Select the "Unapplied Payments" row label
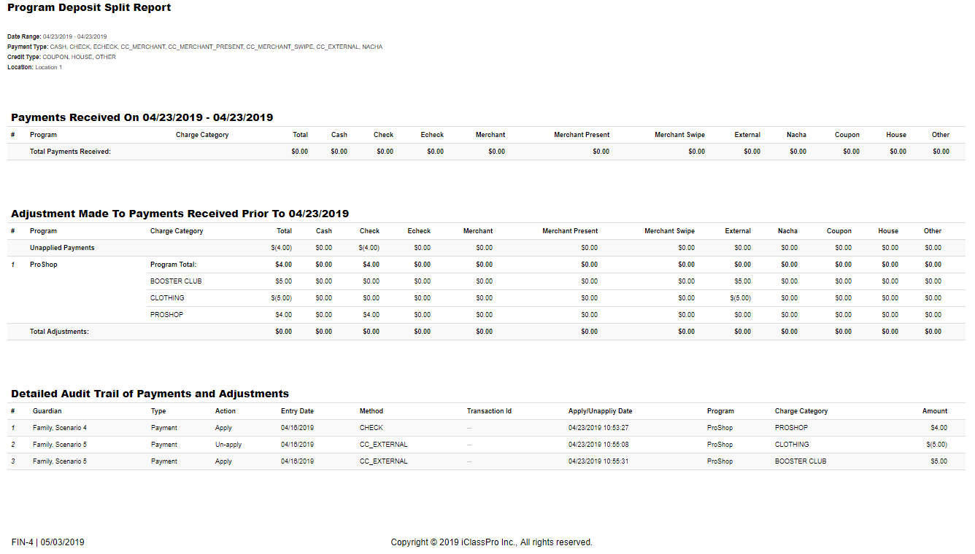 [x=62, y=248]
